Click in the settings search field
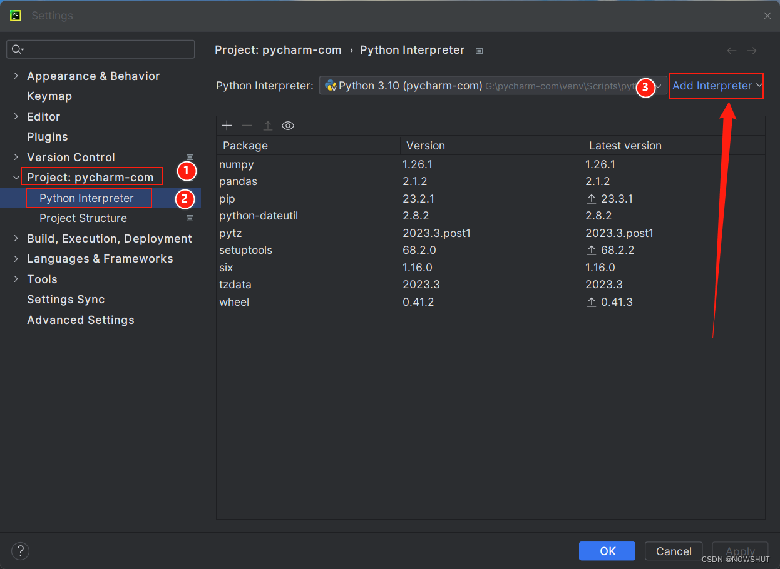 100,49
